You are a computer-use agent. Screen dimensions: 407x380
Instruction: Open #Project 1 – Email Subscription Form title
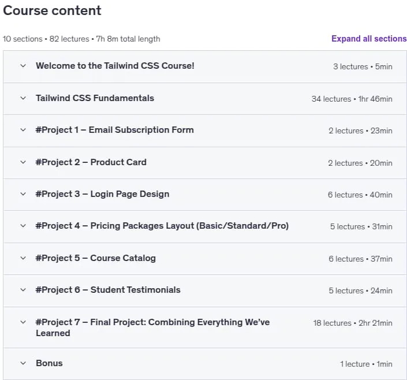(115, 130)
